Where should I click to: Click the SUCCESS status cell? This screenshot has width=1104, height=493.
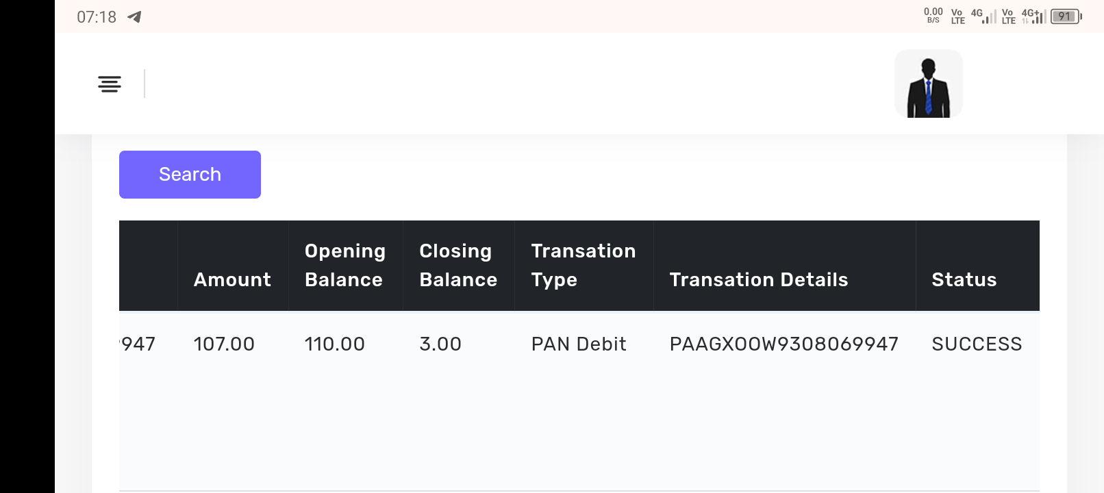[x=977, y=344]
